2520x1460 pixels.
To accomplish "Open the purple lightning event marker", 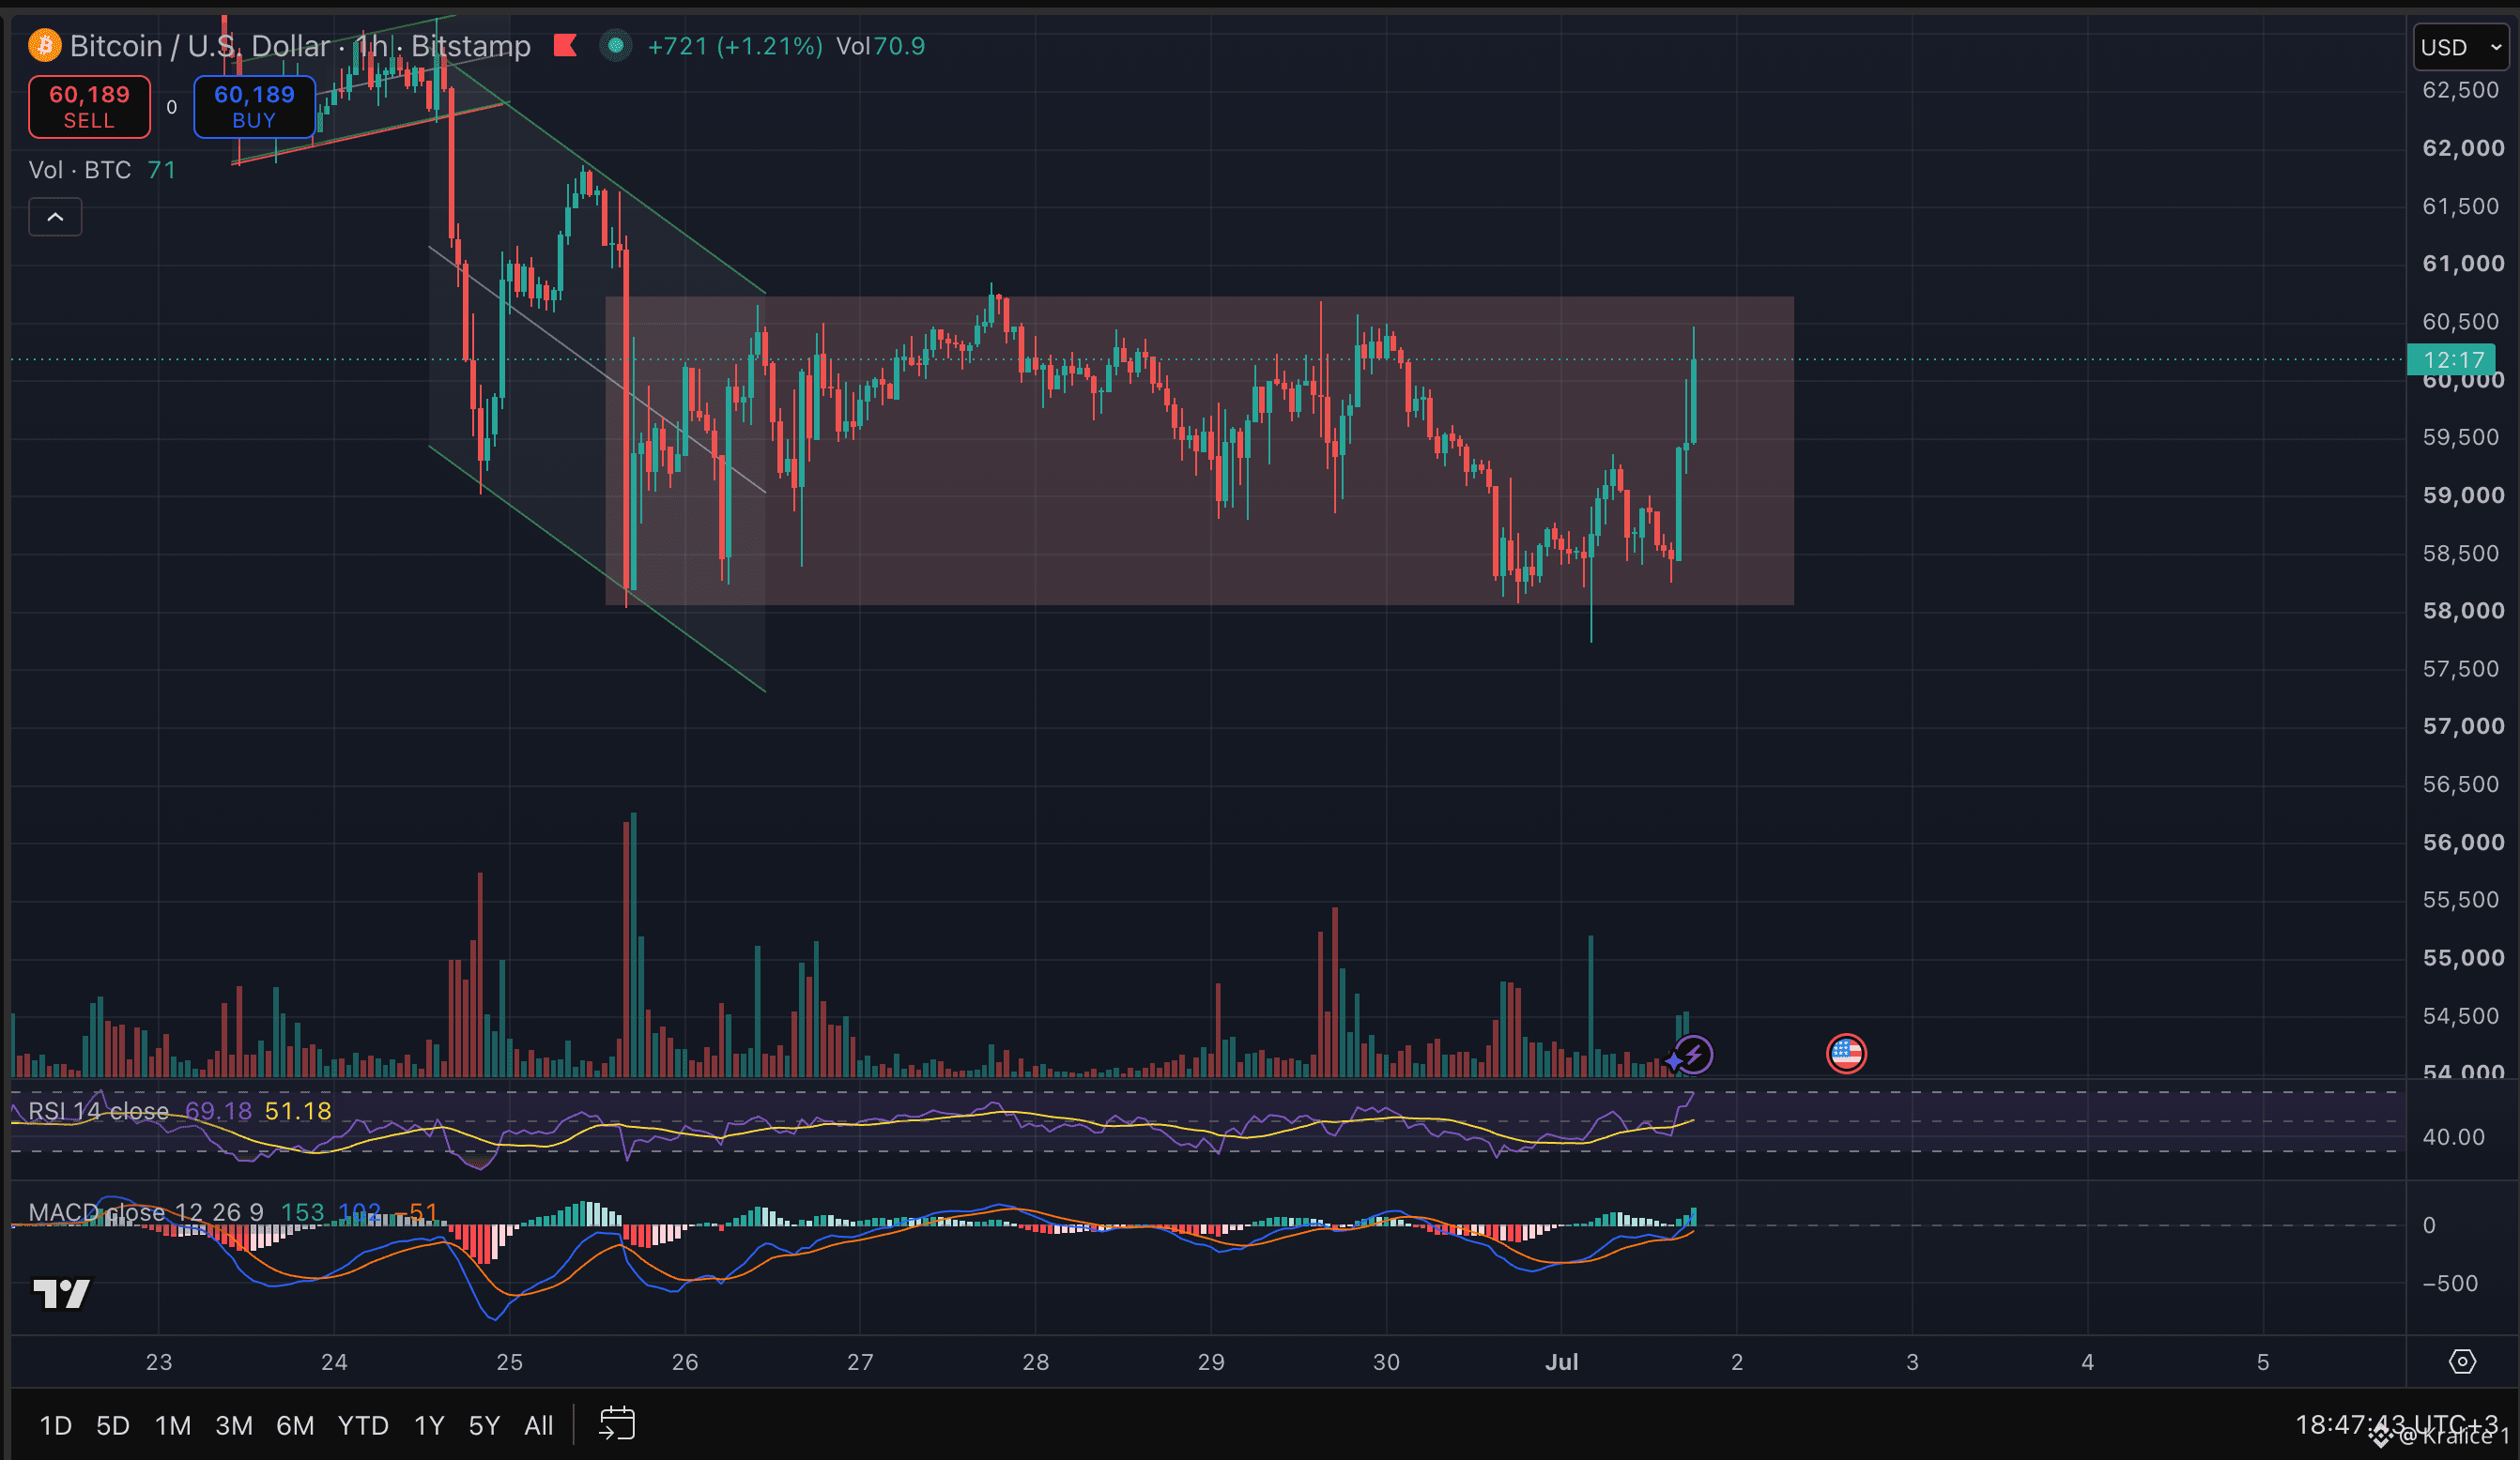I will 1693,1055.
